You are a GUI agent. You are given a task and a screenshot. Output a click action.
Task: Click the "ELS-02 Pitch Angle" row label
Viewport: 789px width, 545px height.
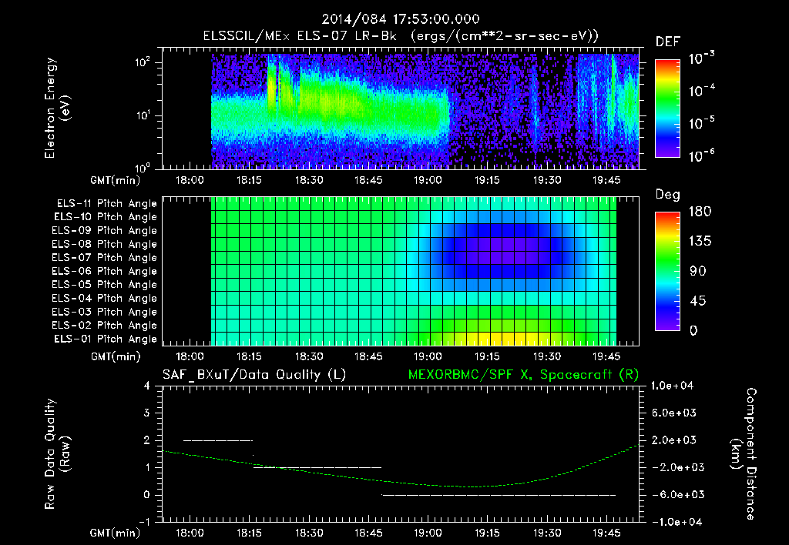105,326
